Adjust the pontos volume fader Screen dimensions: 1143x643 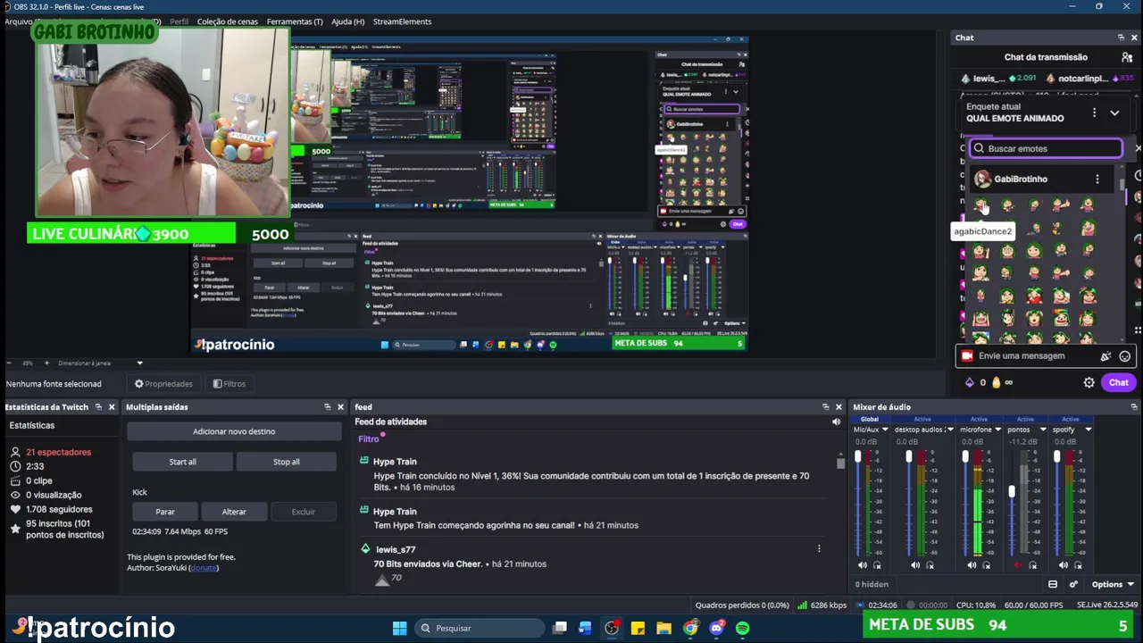pos(1012,491)
